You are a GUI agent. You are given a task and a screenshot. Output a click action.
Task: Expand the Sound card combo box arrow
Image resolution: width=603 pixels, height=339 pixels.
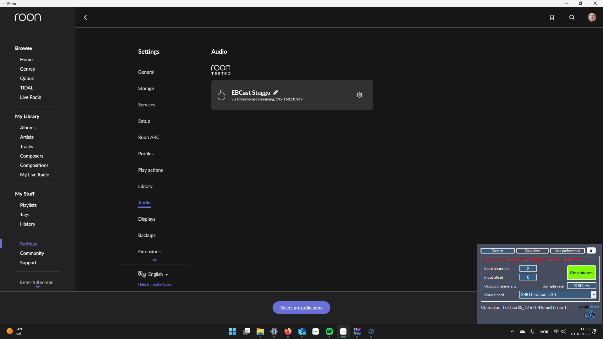click(x=593, y=295)
